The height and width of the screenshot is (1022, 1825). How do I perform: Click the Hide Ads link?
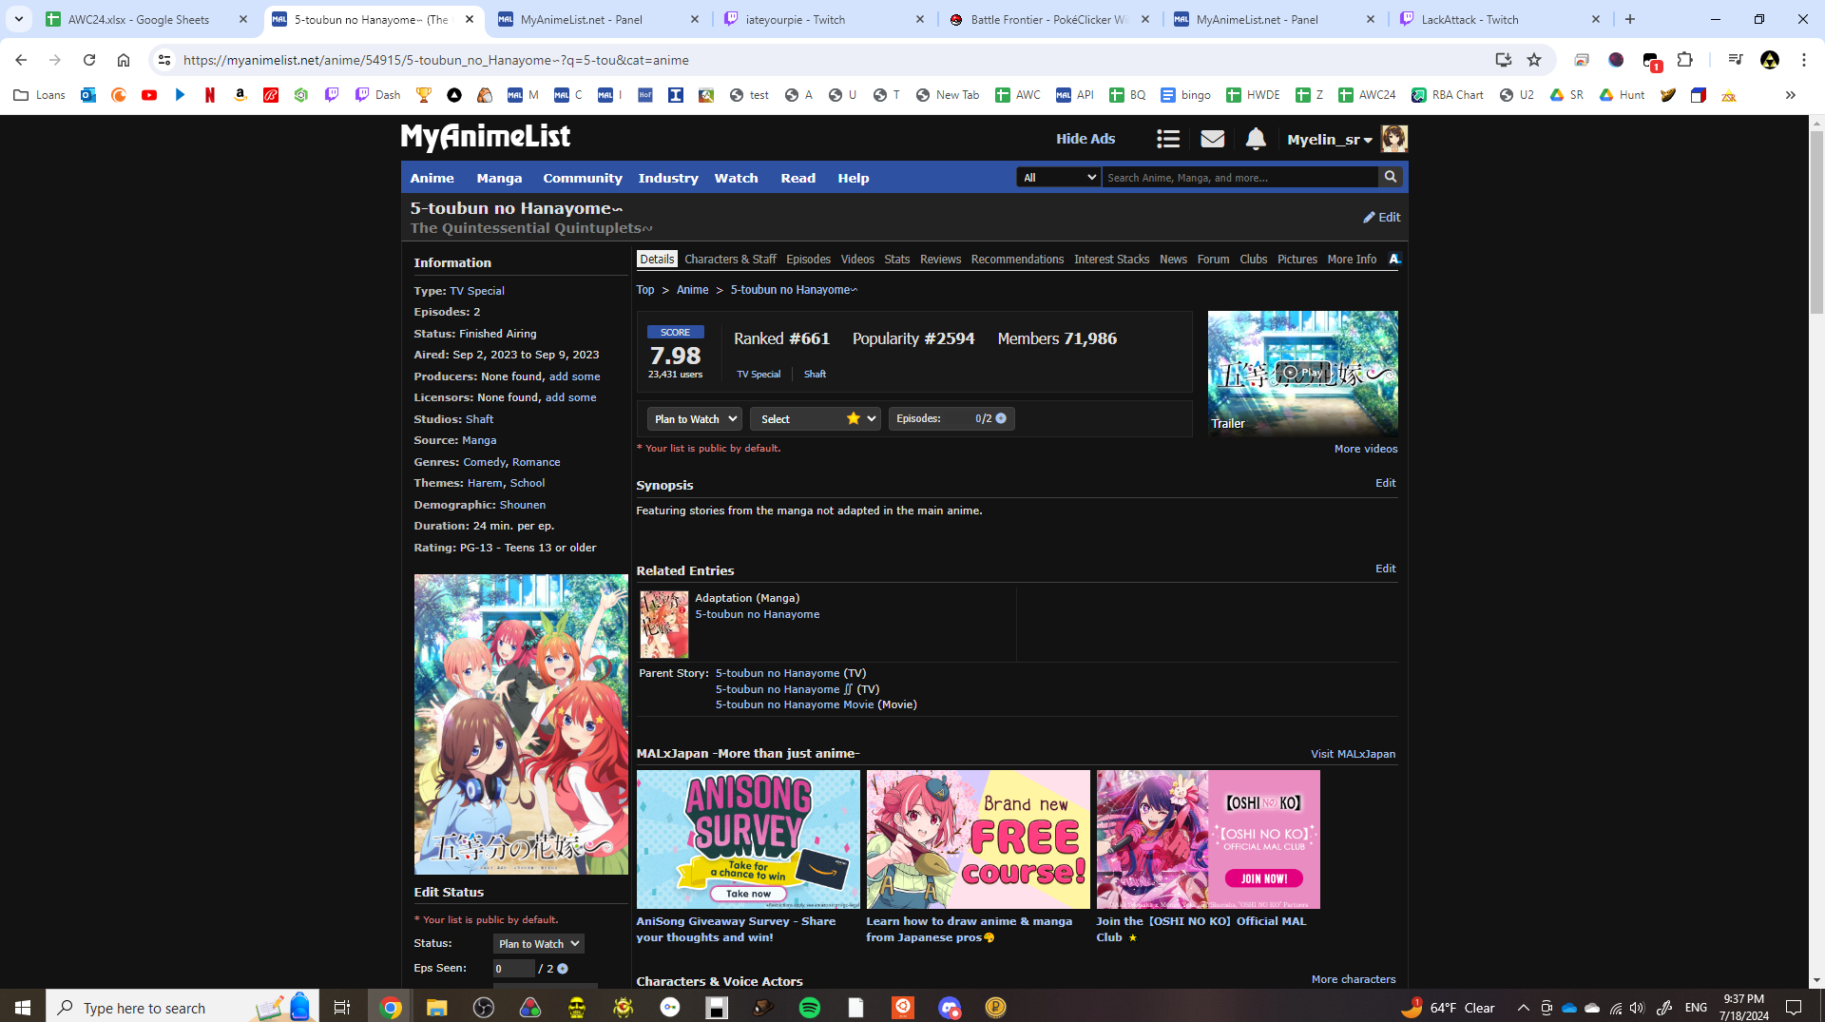1085,139
